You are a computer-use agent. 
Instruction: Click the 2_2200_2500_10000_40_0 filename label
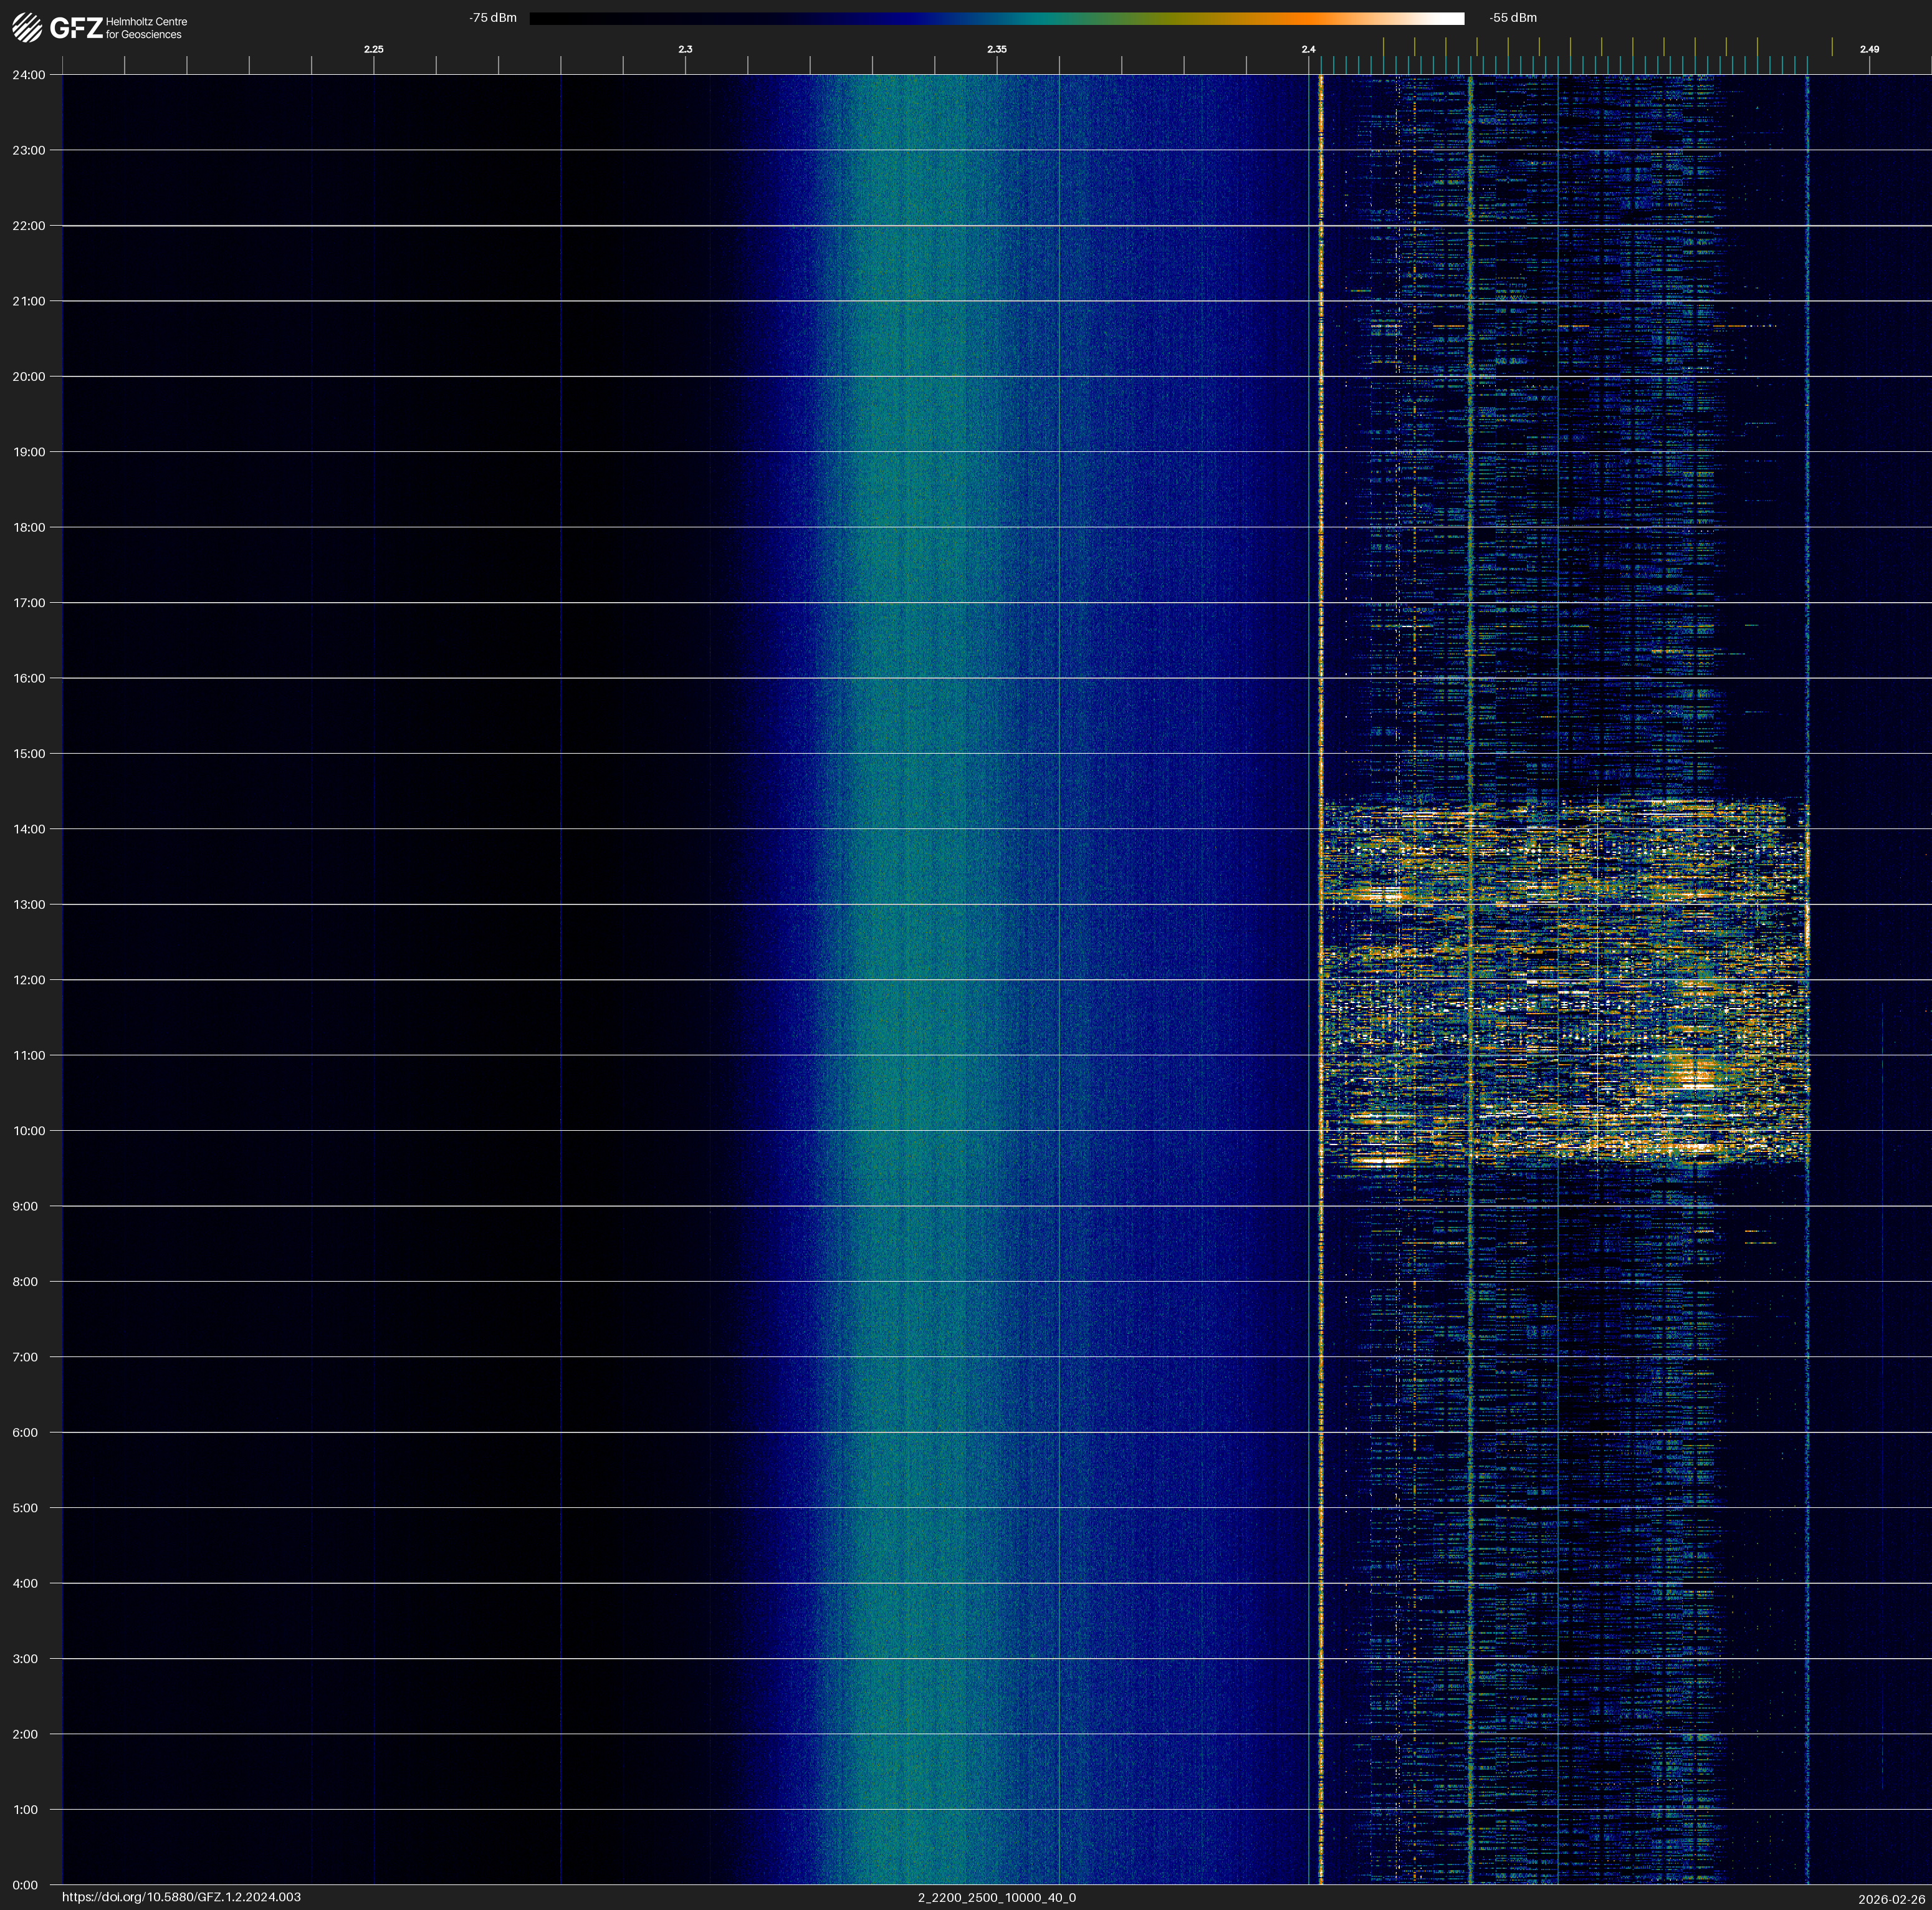coord(996,1897)
